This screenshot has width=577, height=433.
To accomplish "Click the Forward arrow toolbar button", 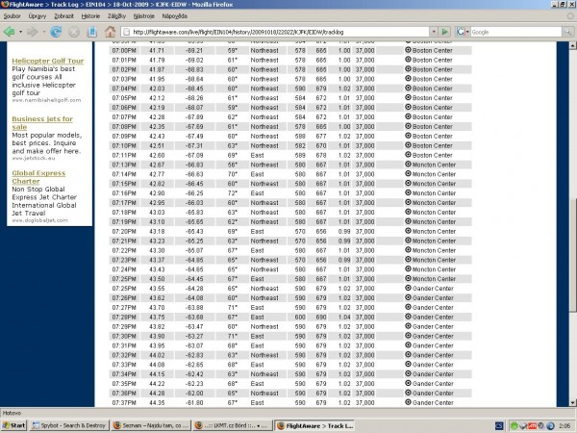I will coord(33,32).
